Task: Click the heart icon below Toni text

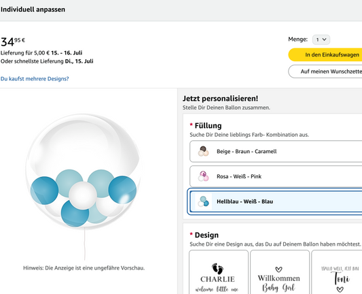Action: tap(340, 289)
